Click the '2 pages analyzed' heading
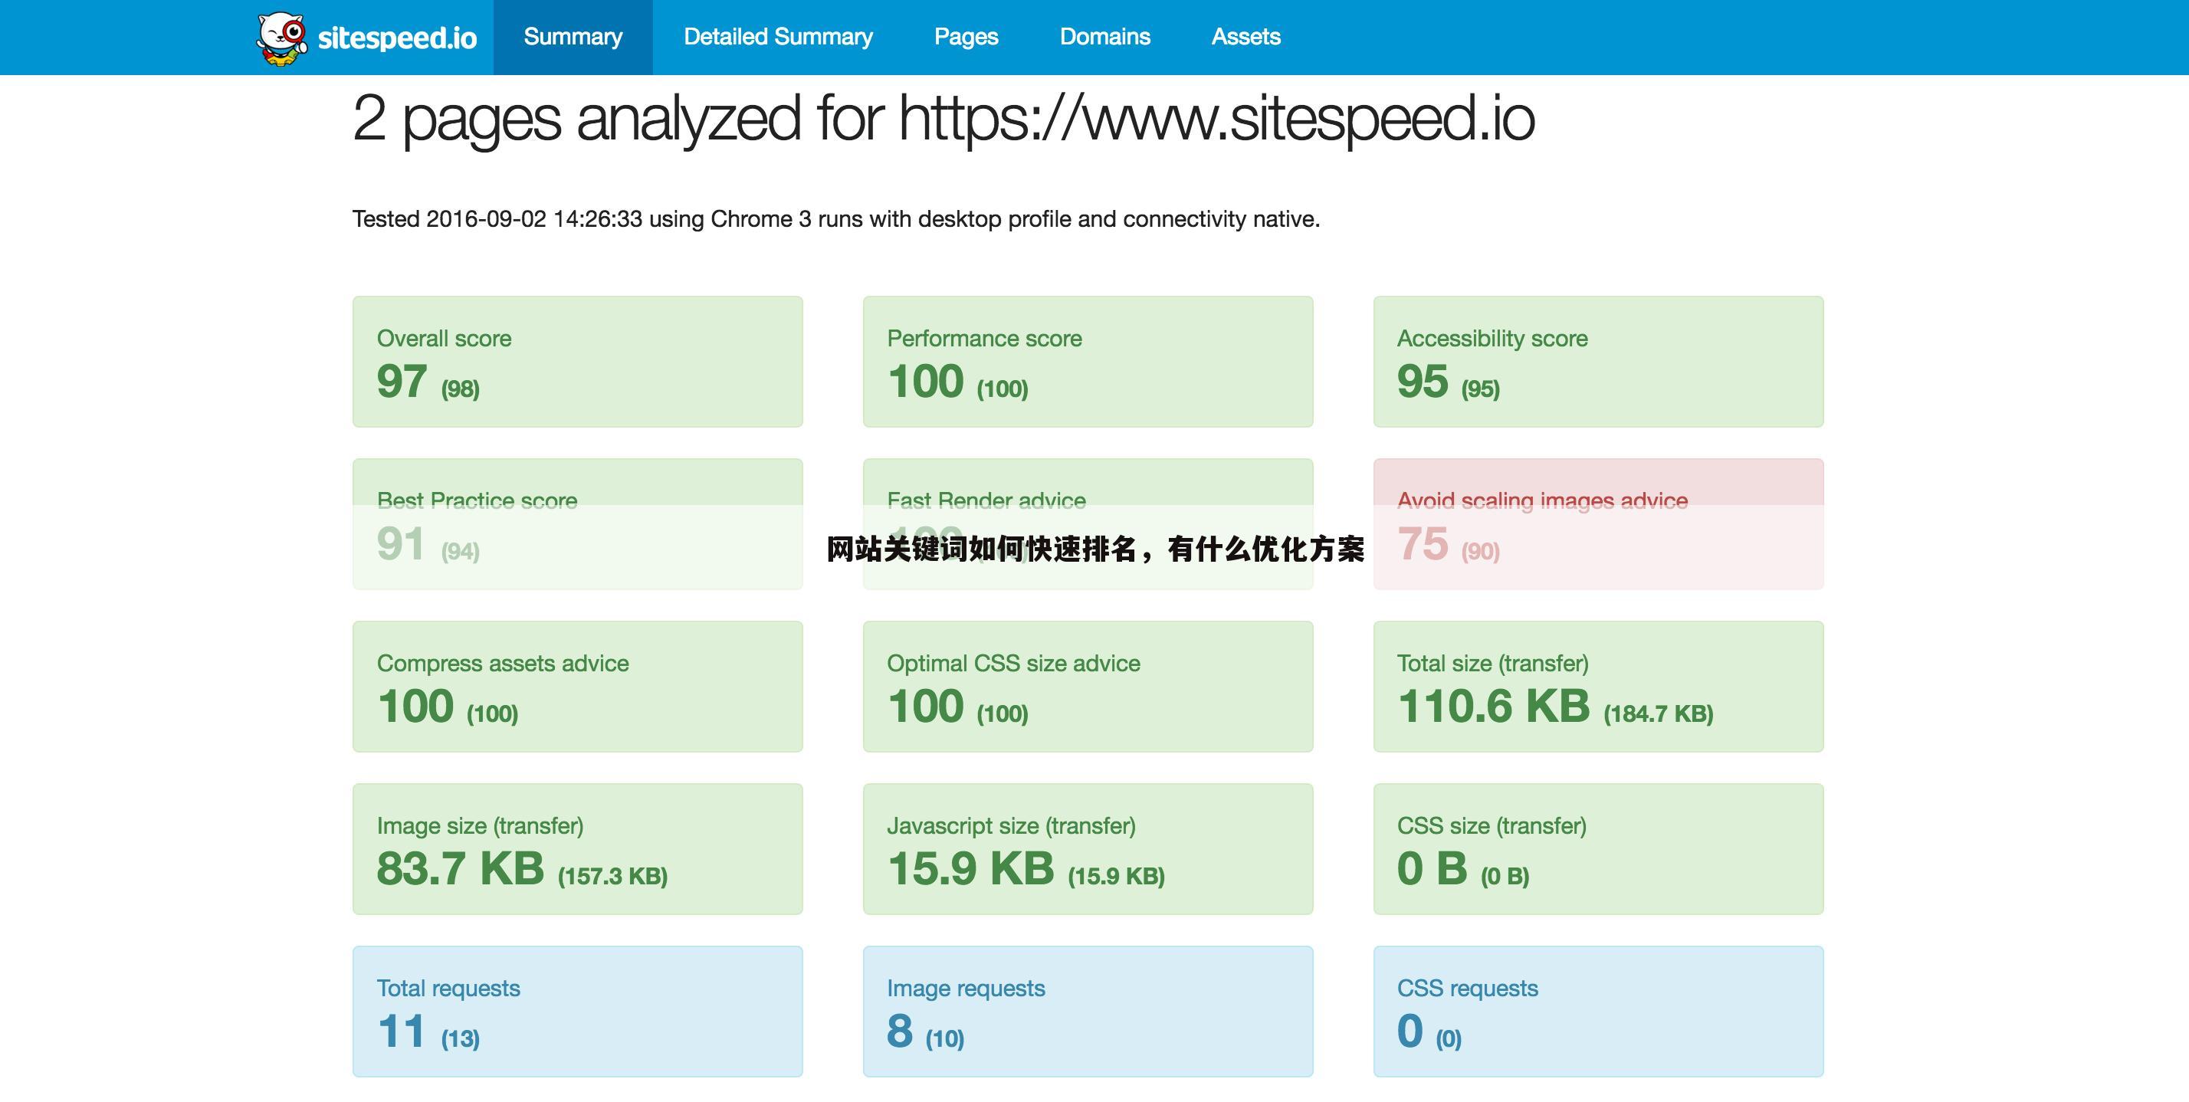Viewport: 2189px width, 1102px height. [x=944, y=119]
